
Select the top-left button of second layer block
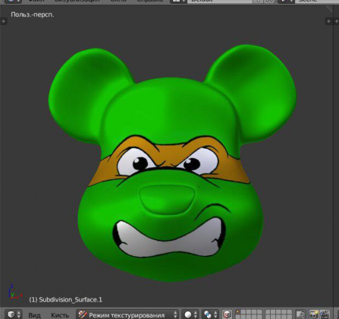point(268,312)
